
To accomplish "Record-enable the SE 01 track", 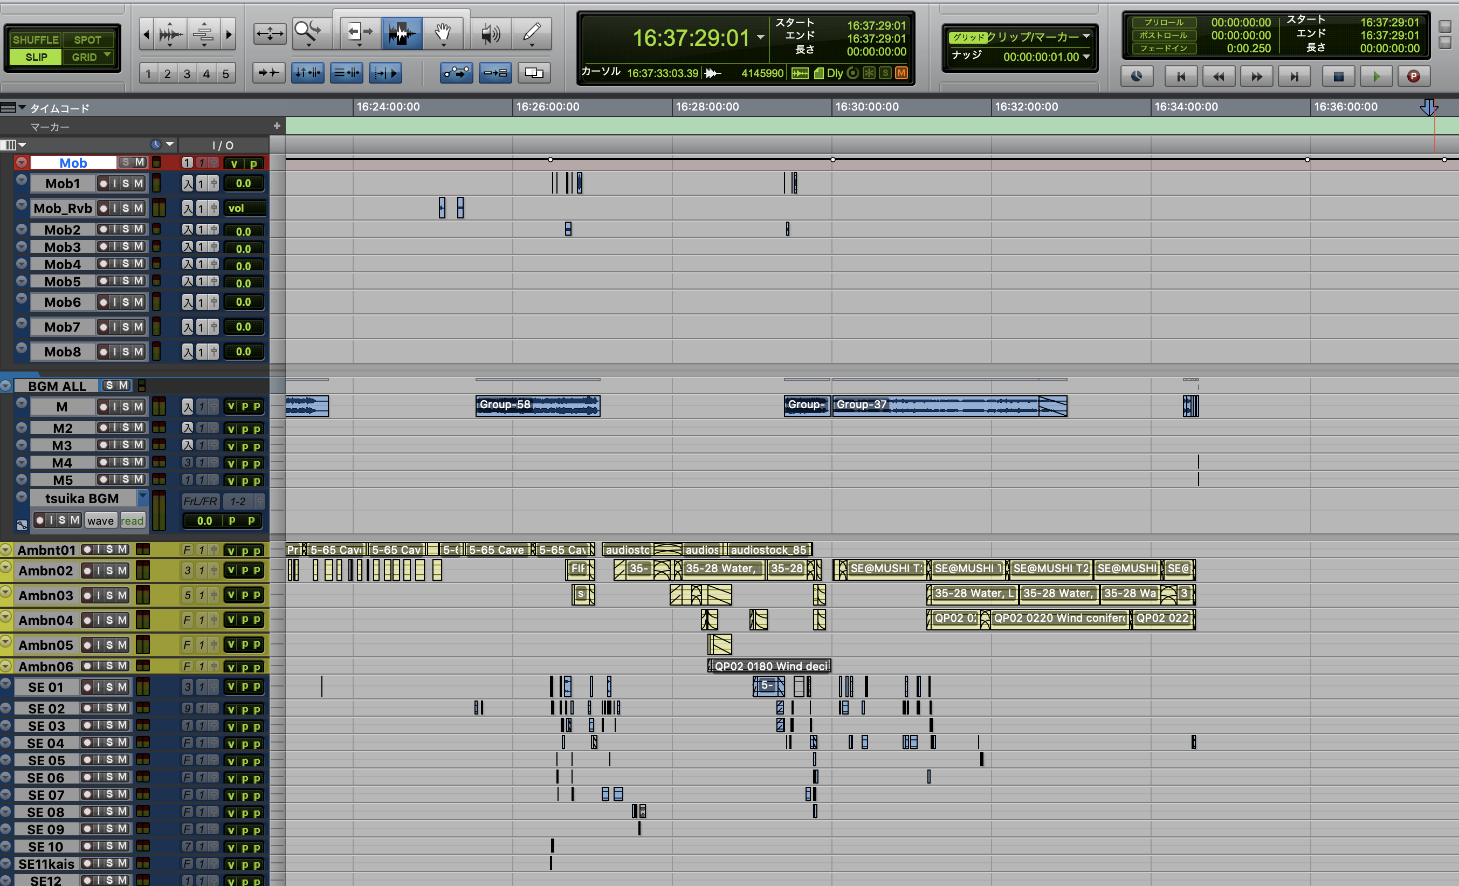I will tap(88, 687).
